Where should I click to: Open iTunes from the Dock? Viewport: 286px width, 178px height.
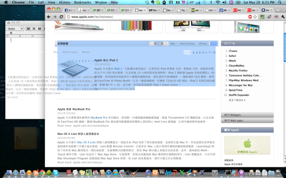(109, 172)
